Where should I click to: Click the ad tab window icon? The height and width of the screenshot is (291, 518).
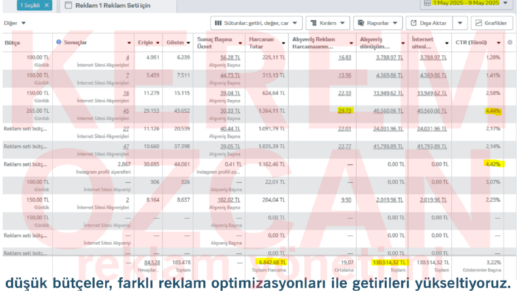(69, 5)
